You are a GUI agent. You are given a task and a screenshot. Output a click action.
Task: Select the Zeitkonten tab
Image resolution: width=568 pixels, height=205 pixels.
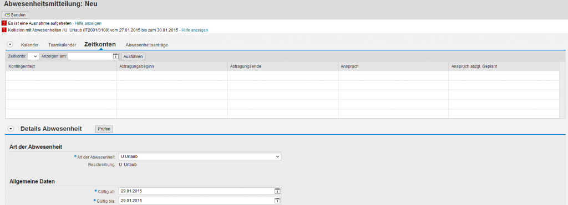100,44
